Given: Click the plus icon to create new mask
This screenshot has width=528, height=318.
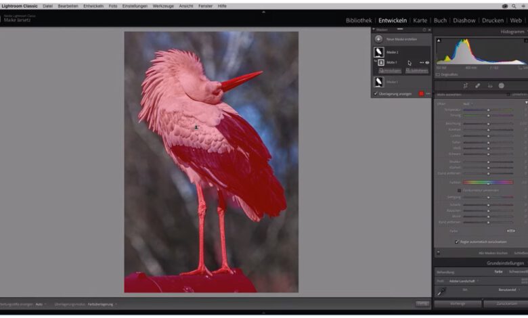Looking at the screenshot, I should pyautogui.click(x=378, y=39).
